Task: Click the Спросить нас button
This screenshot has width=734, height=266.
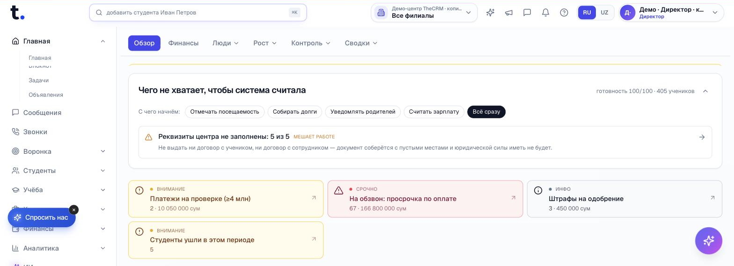Action: [x=42, y=217]
